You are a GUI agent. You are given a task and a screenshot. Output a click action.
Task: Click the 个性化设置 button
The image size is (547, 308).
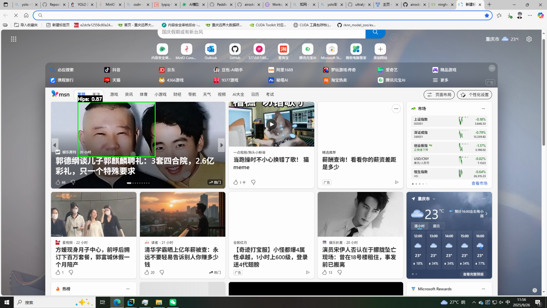tap(474, 95)
